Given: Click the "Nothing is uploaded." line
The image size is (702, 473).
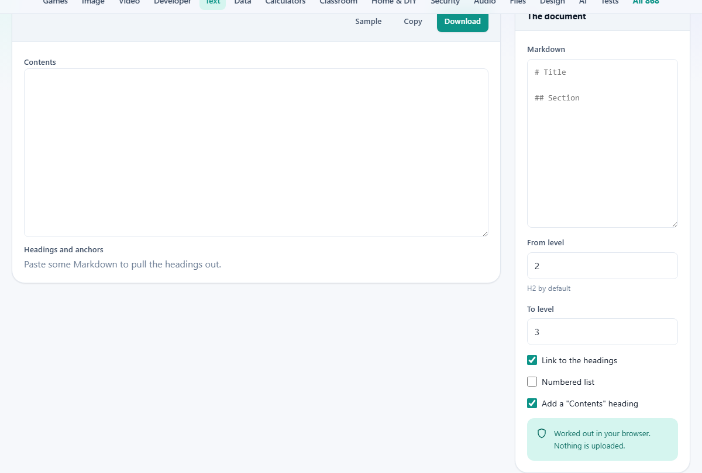Looking at the screenshot, I should (x=590, y=446).
